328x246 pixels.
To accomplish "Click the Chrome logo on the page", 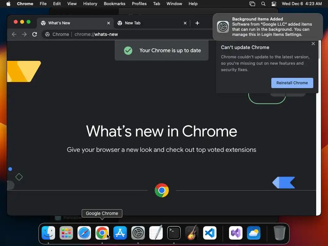I will pyautogui.click(x=162, y=190).
